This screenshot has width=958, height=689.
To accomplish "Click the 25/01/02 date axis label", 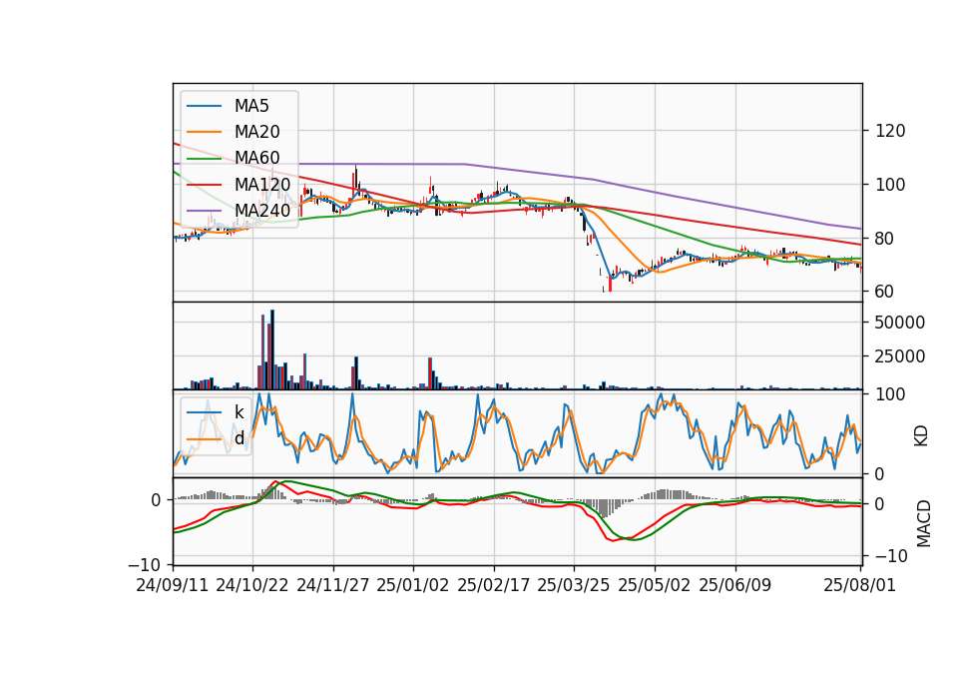I will 413,585.
